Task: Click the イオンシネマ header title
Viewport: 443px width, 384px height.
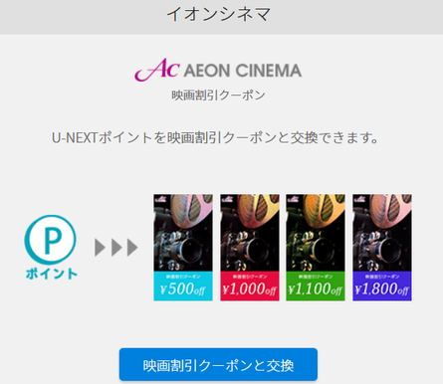Action: (219, 14)
